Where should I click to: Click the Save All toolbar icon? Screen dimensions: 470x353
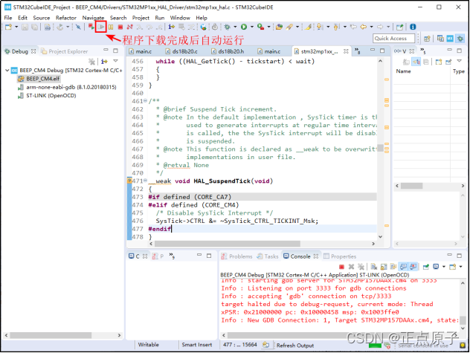(x=35, y=27)
